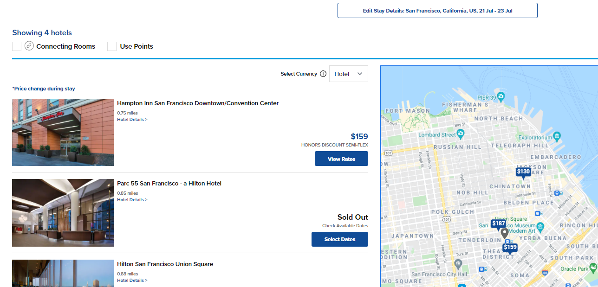Open Hotel Details for Hampton Inn
Viewport: 598px width, 287px height.
point(132,119)
